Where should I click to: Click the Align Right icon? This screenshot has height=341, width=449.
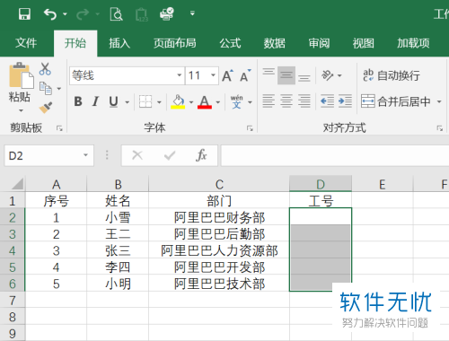coord(304,101)
